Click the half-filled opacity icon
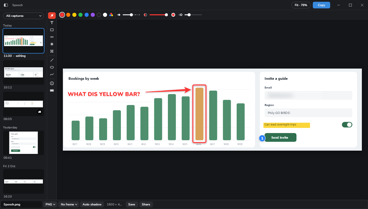 point(145,15)
